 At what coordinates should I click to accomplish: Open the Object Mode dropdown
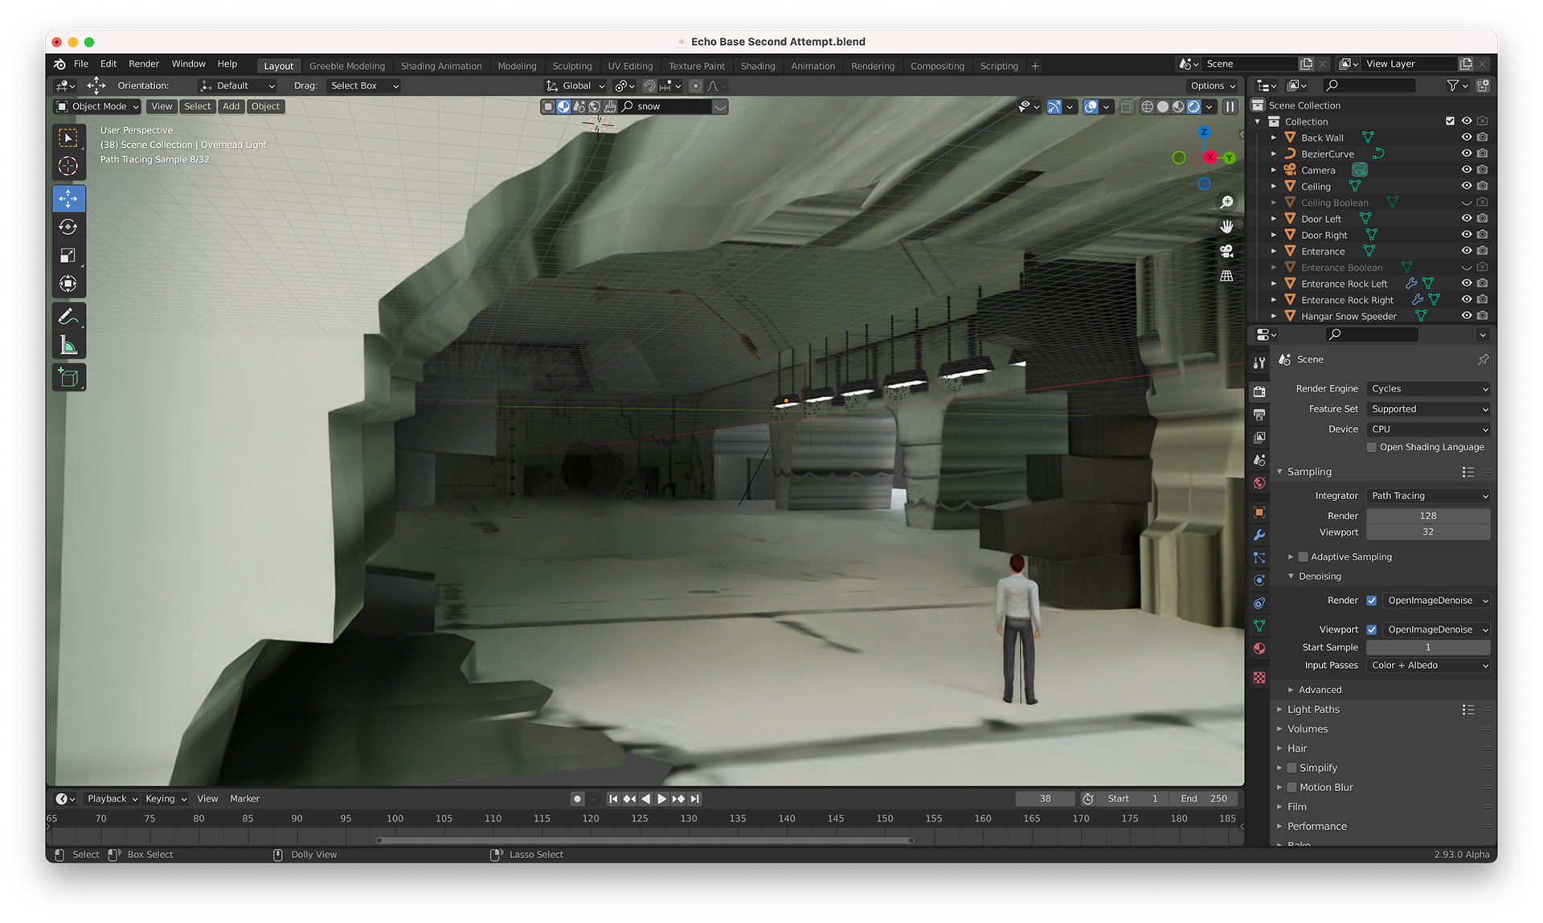click(x=97, y=106)
